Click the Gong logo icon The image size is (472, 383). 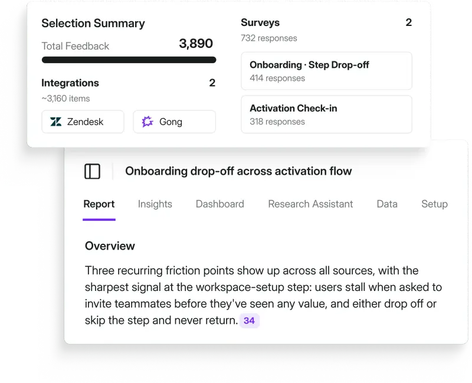click(x=147, y=122)
